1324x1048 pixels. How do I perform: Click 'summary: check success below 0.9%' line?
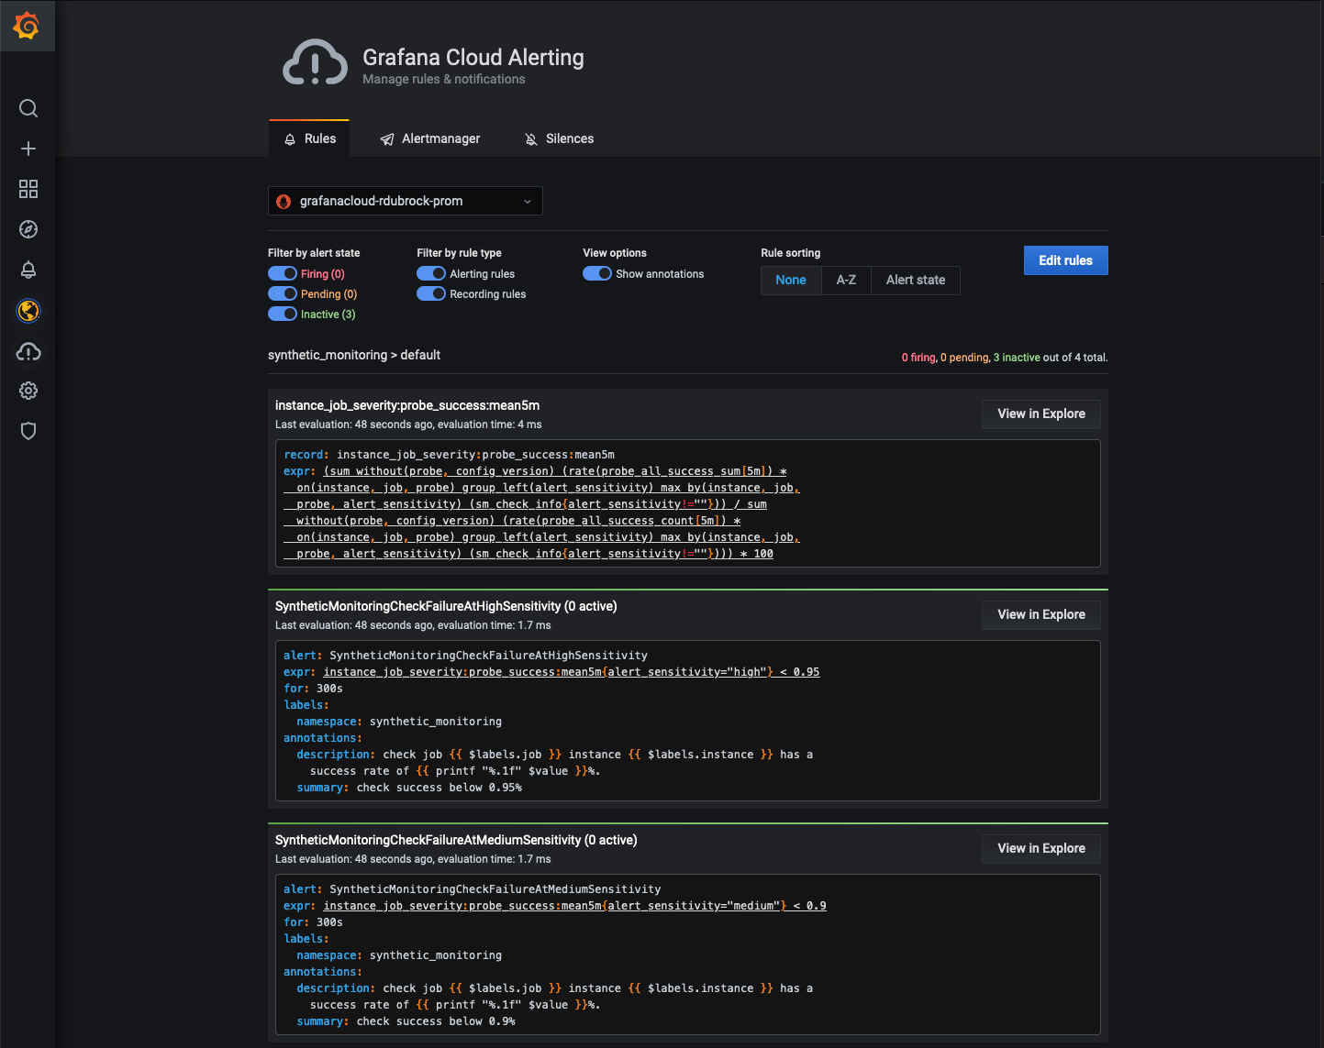pos(406,1021)
